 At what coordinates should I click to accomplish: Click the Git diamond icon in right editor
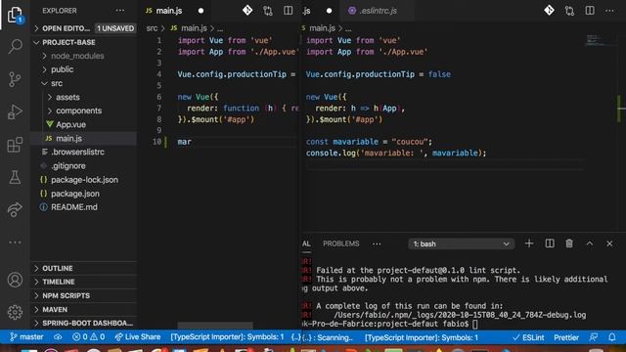click(x=550, y=11)
